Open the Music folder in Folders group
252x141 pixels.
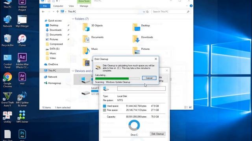(x=90, y=51)
